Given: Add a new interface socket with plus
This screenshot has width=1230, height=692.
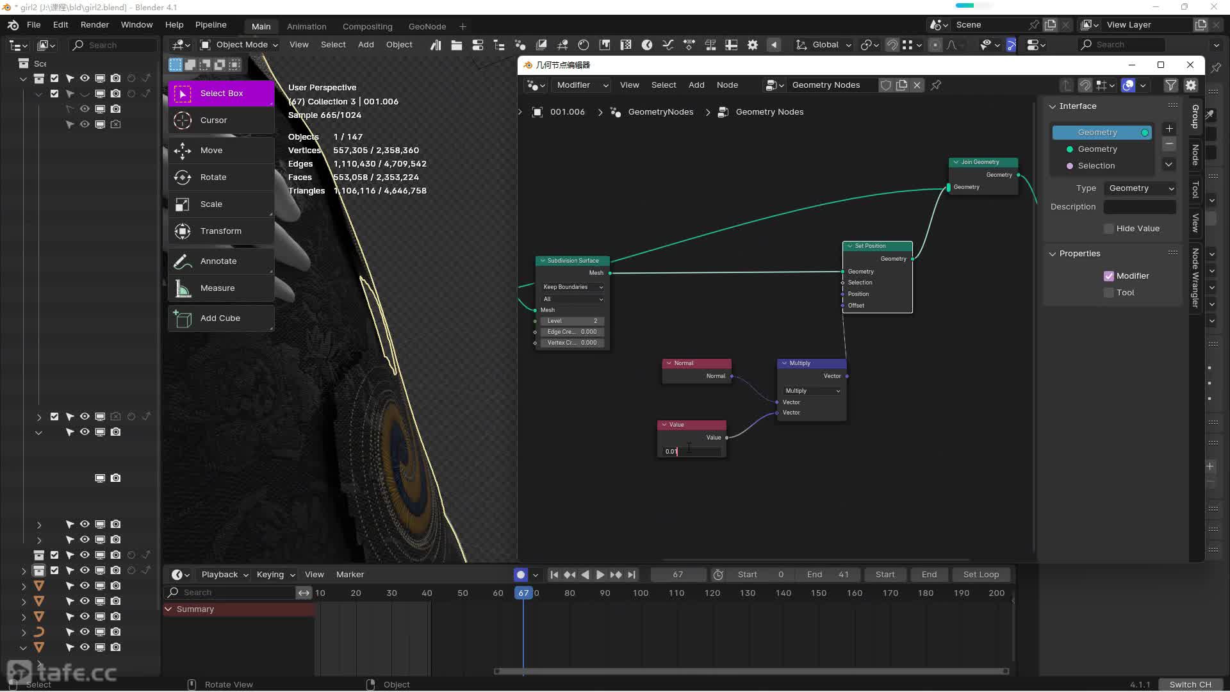Looking at the screenshot, I should (1169, 129).
